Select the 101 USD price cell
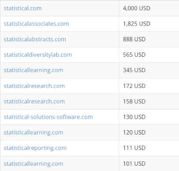Viewport: 179px width, 171px height. pyautogui.click(x=149, y=164)
